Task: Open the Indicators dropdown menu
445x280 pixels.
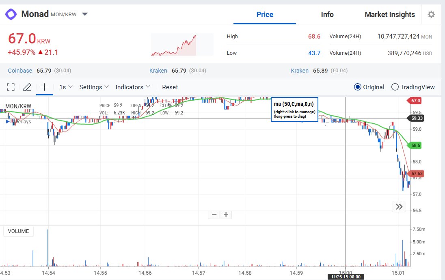Action: (x=133, y=87)
